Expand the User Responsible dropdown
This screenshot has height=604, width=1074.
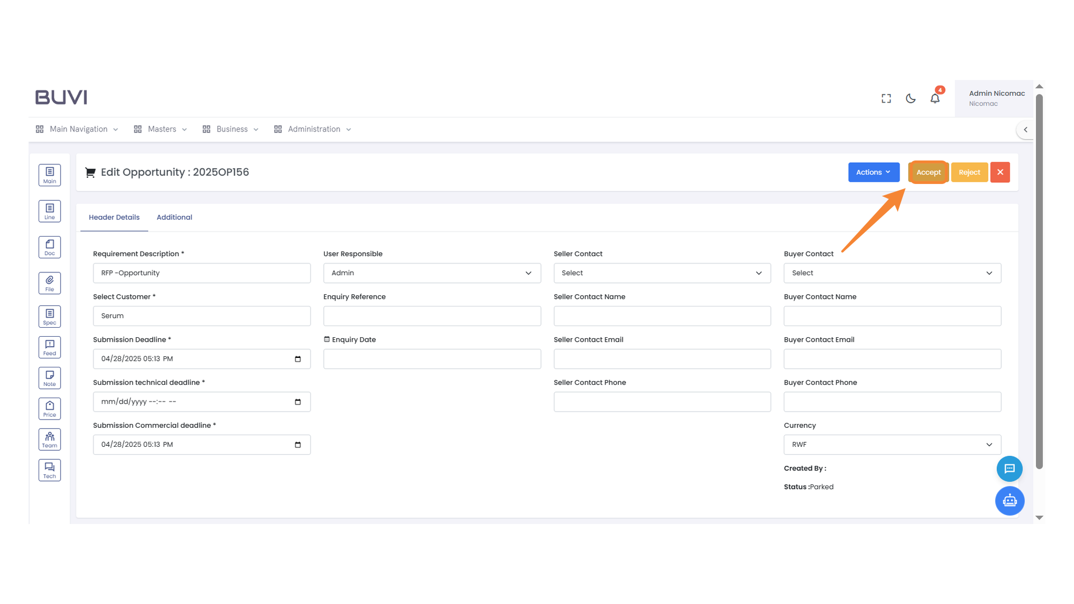tap(432, 273)
